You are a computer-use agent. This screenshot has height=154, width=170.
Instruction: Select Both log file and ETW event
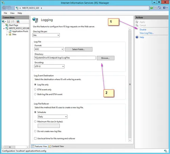pos(35,94)
